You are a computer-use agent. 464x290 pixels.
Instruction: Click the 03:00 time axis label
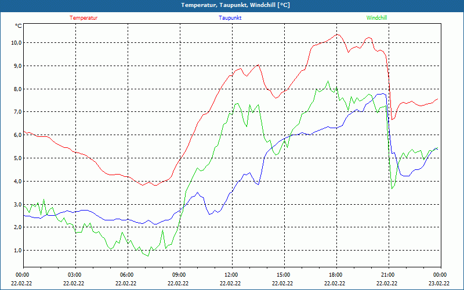pyautogui.click(x=75, y=275)
